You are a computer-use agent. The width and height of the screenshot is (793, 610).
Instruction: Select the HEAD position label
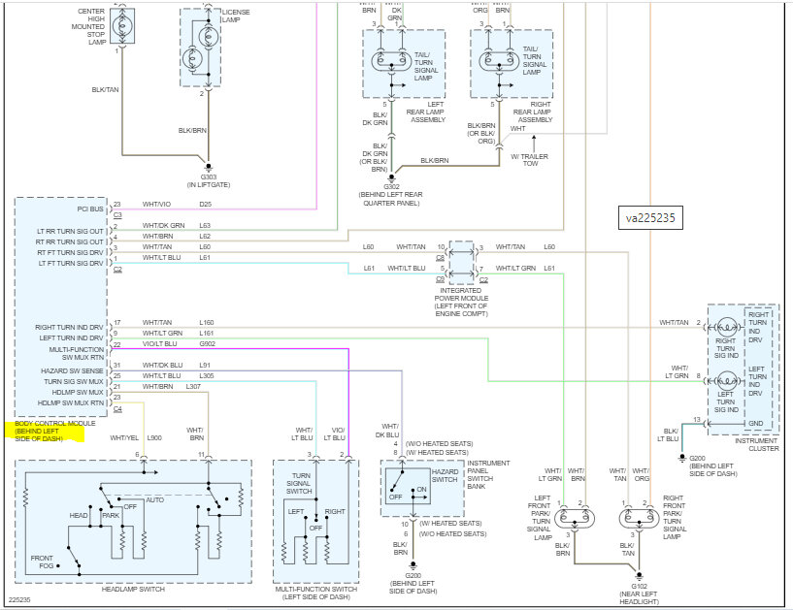pos(79,516)
